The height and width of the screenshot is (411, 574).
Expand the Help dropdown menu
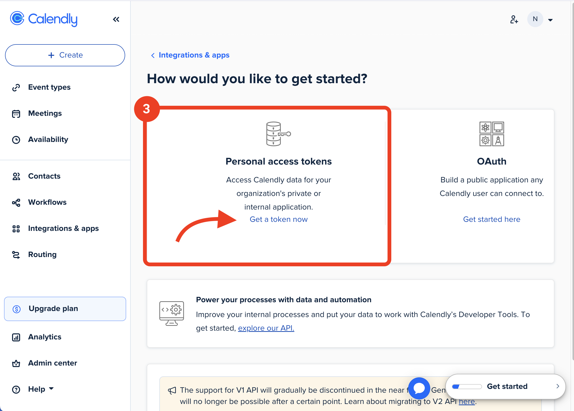40,389
